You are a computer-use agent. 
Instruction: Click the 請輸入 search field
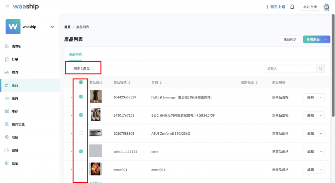[x=290, y=69]
